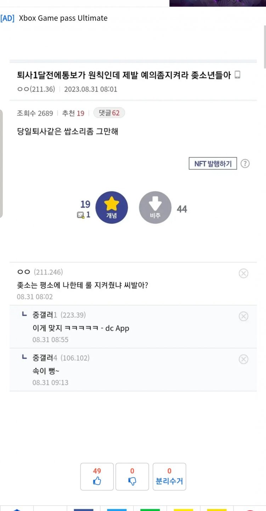Delete 중갤러1's reply with X icon
Screen dimensions: 266x511
[243, 316]
